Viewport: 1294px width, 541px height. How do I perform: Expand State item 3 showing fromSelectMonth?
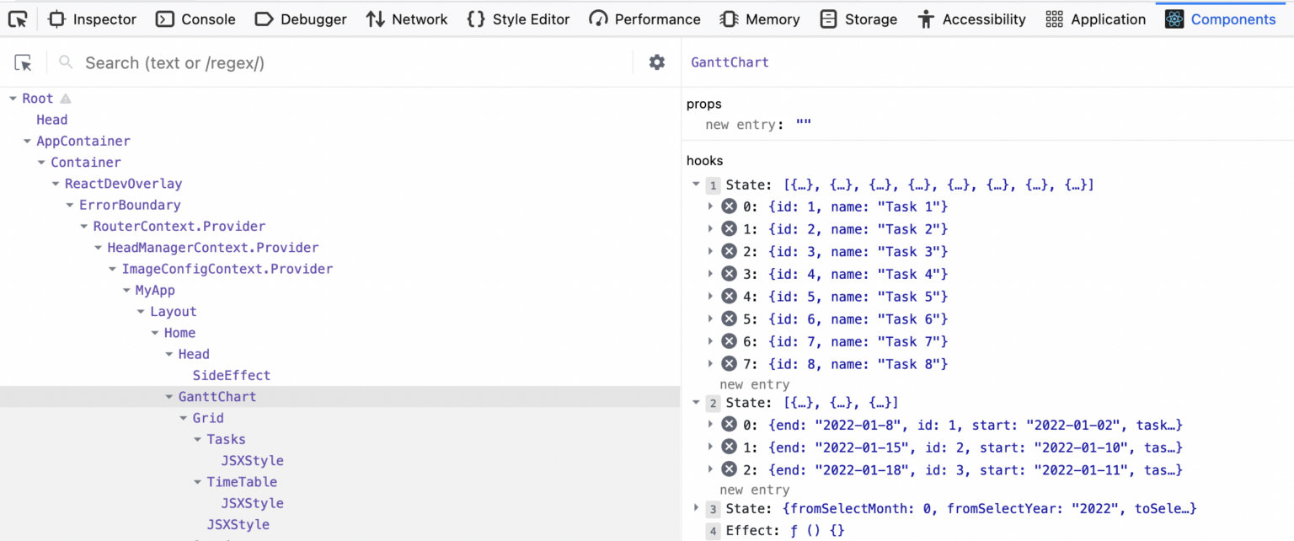click(696, 508)
